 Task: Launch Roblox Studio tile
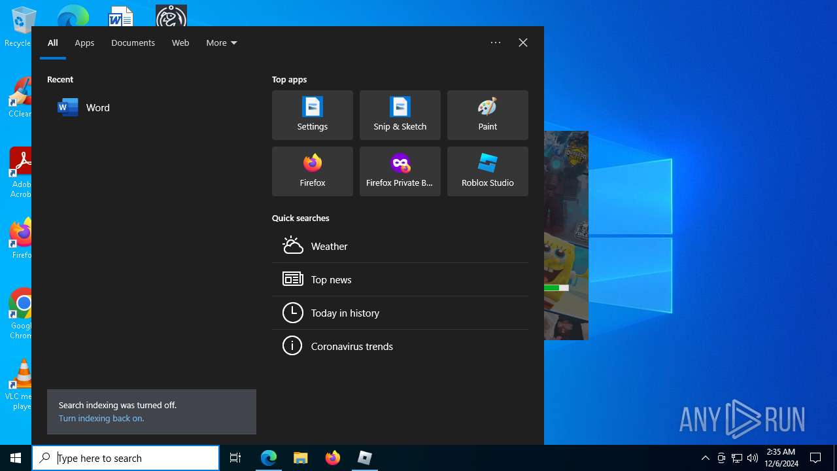(488, 171)
